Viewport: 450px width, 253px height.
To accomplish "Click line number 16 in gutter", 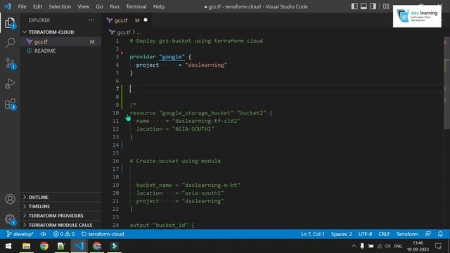I will click(x=115, y=161).
